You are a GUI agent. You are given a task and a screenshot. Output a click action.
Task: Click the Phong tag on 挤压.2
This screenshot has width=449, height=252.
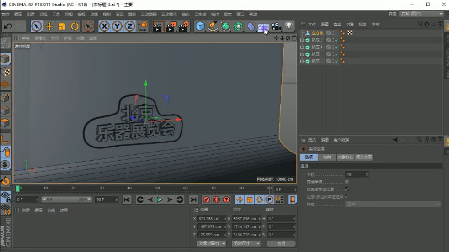pos(342,40)
